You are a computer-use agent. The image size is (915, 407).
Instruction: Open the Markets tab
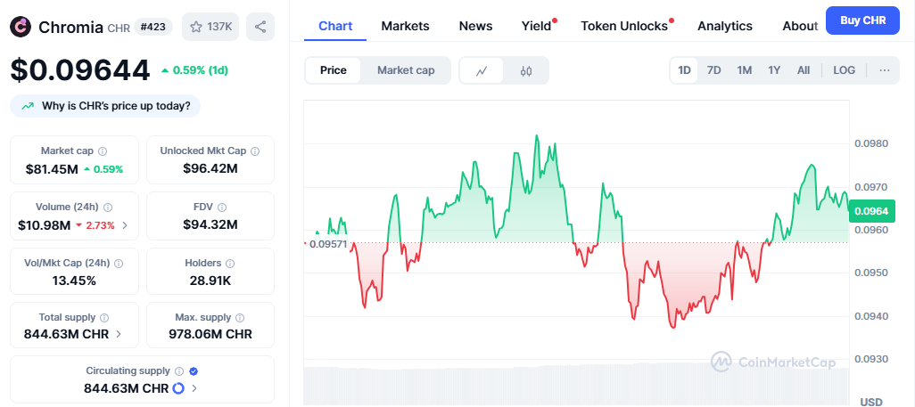click(x=405, y=26)
